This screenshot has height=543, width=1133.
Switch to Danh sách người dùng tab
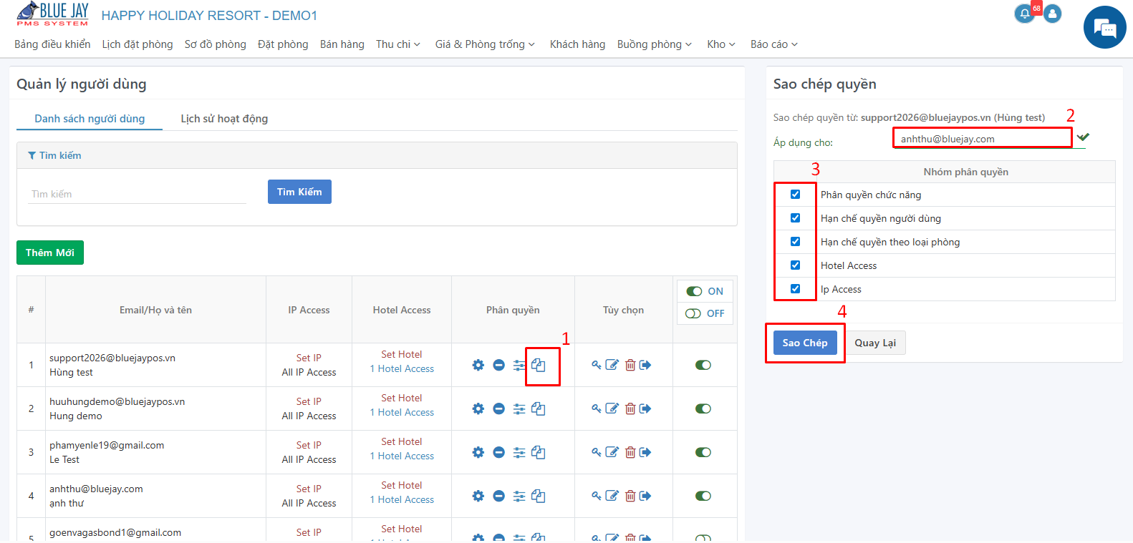click(90, 119)
